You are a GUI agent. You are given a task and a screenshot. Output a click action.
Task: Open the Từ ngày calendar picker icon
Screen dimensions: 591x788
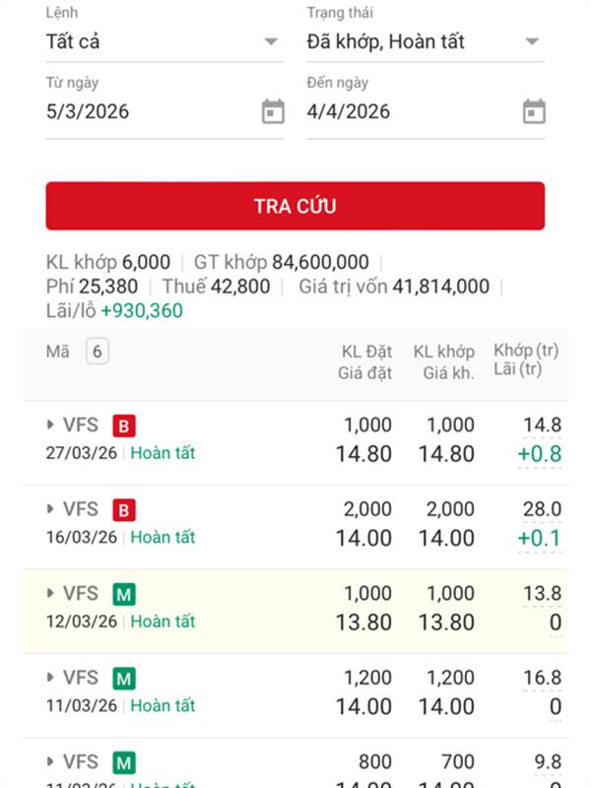(273, 112)
